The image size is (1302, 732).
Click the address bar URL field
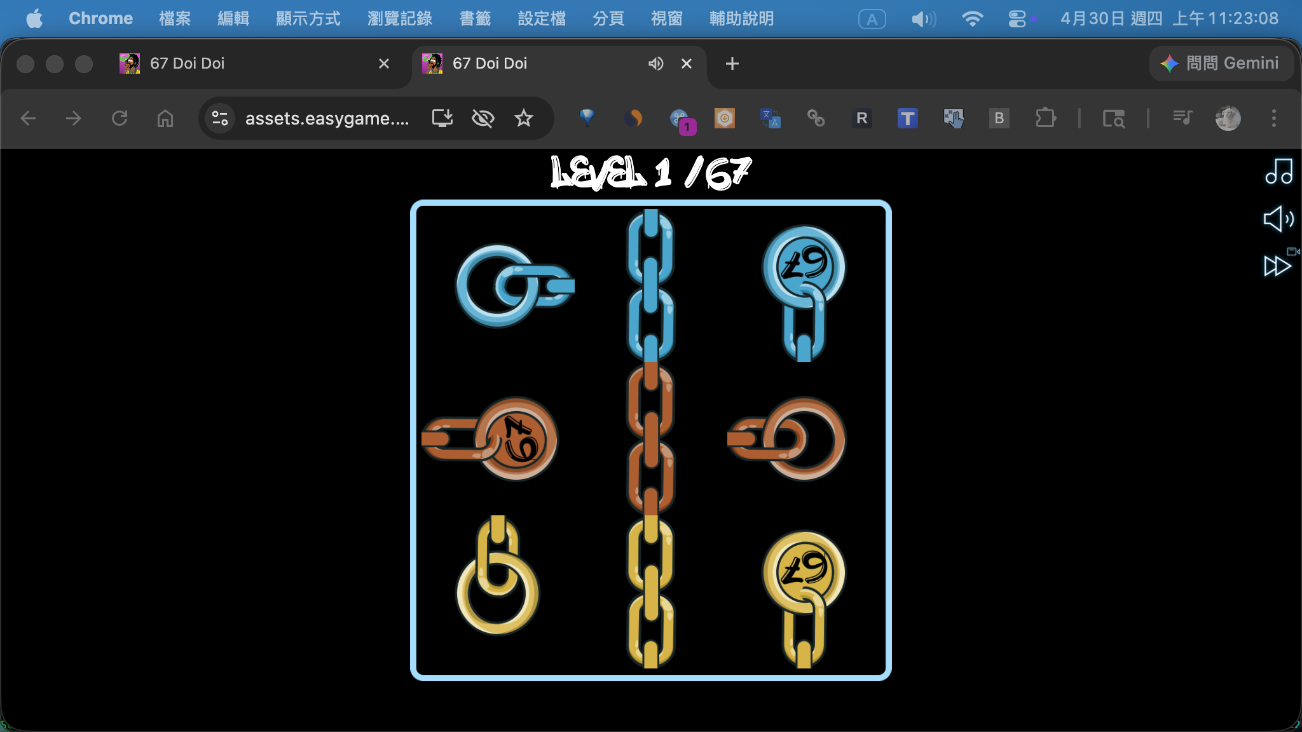pos(327,118)
